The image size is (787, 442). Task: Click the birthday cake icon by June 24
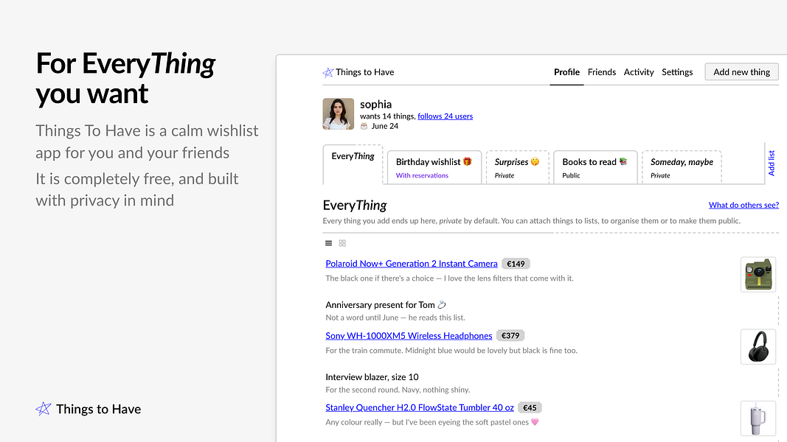[x=364, y=126]
